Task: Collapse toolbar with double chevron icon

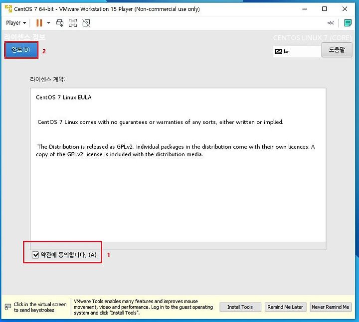Action: [x=331, y=23]
